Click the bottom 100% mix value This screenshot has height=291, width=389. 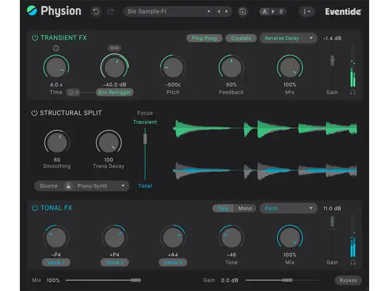pyautogui.click(x=53, y=281)
